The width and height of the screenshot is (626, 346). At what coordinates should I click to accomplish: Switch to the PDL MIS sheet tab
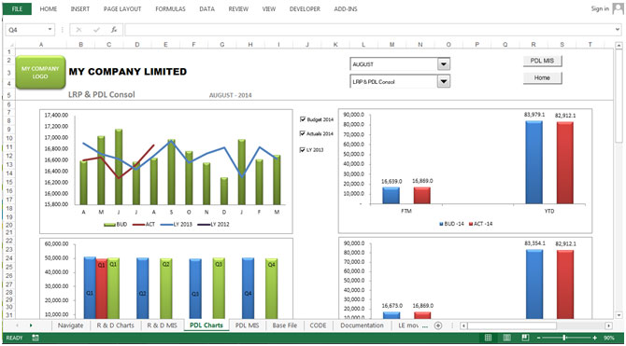(x=247, y=325)
